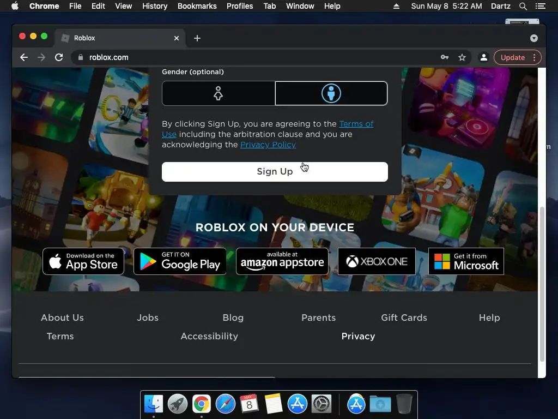Image resolution: width=558 pixels, height=419 pixels.
Task: Open System Preferences from the Dock
Action: [322, 404]
